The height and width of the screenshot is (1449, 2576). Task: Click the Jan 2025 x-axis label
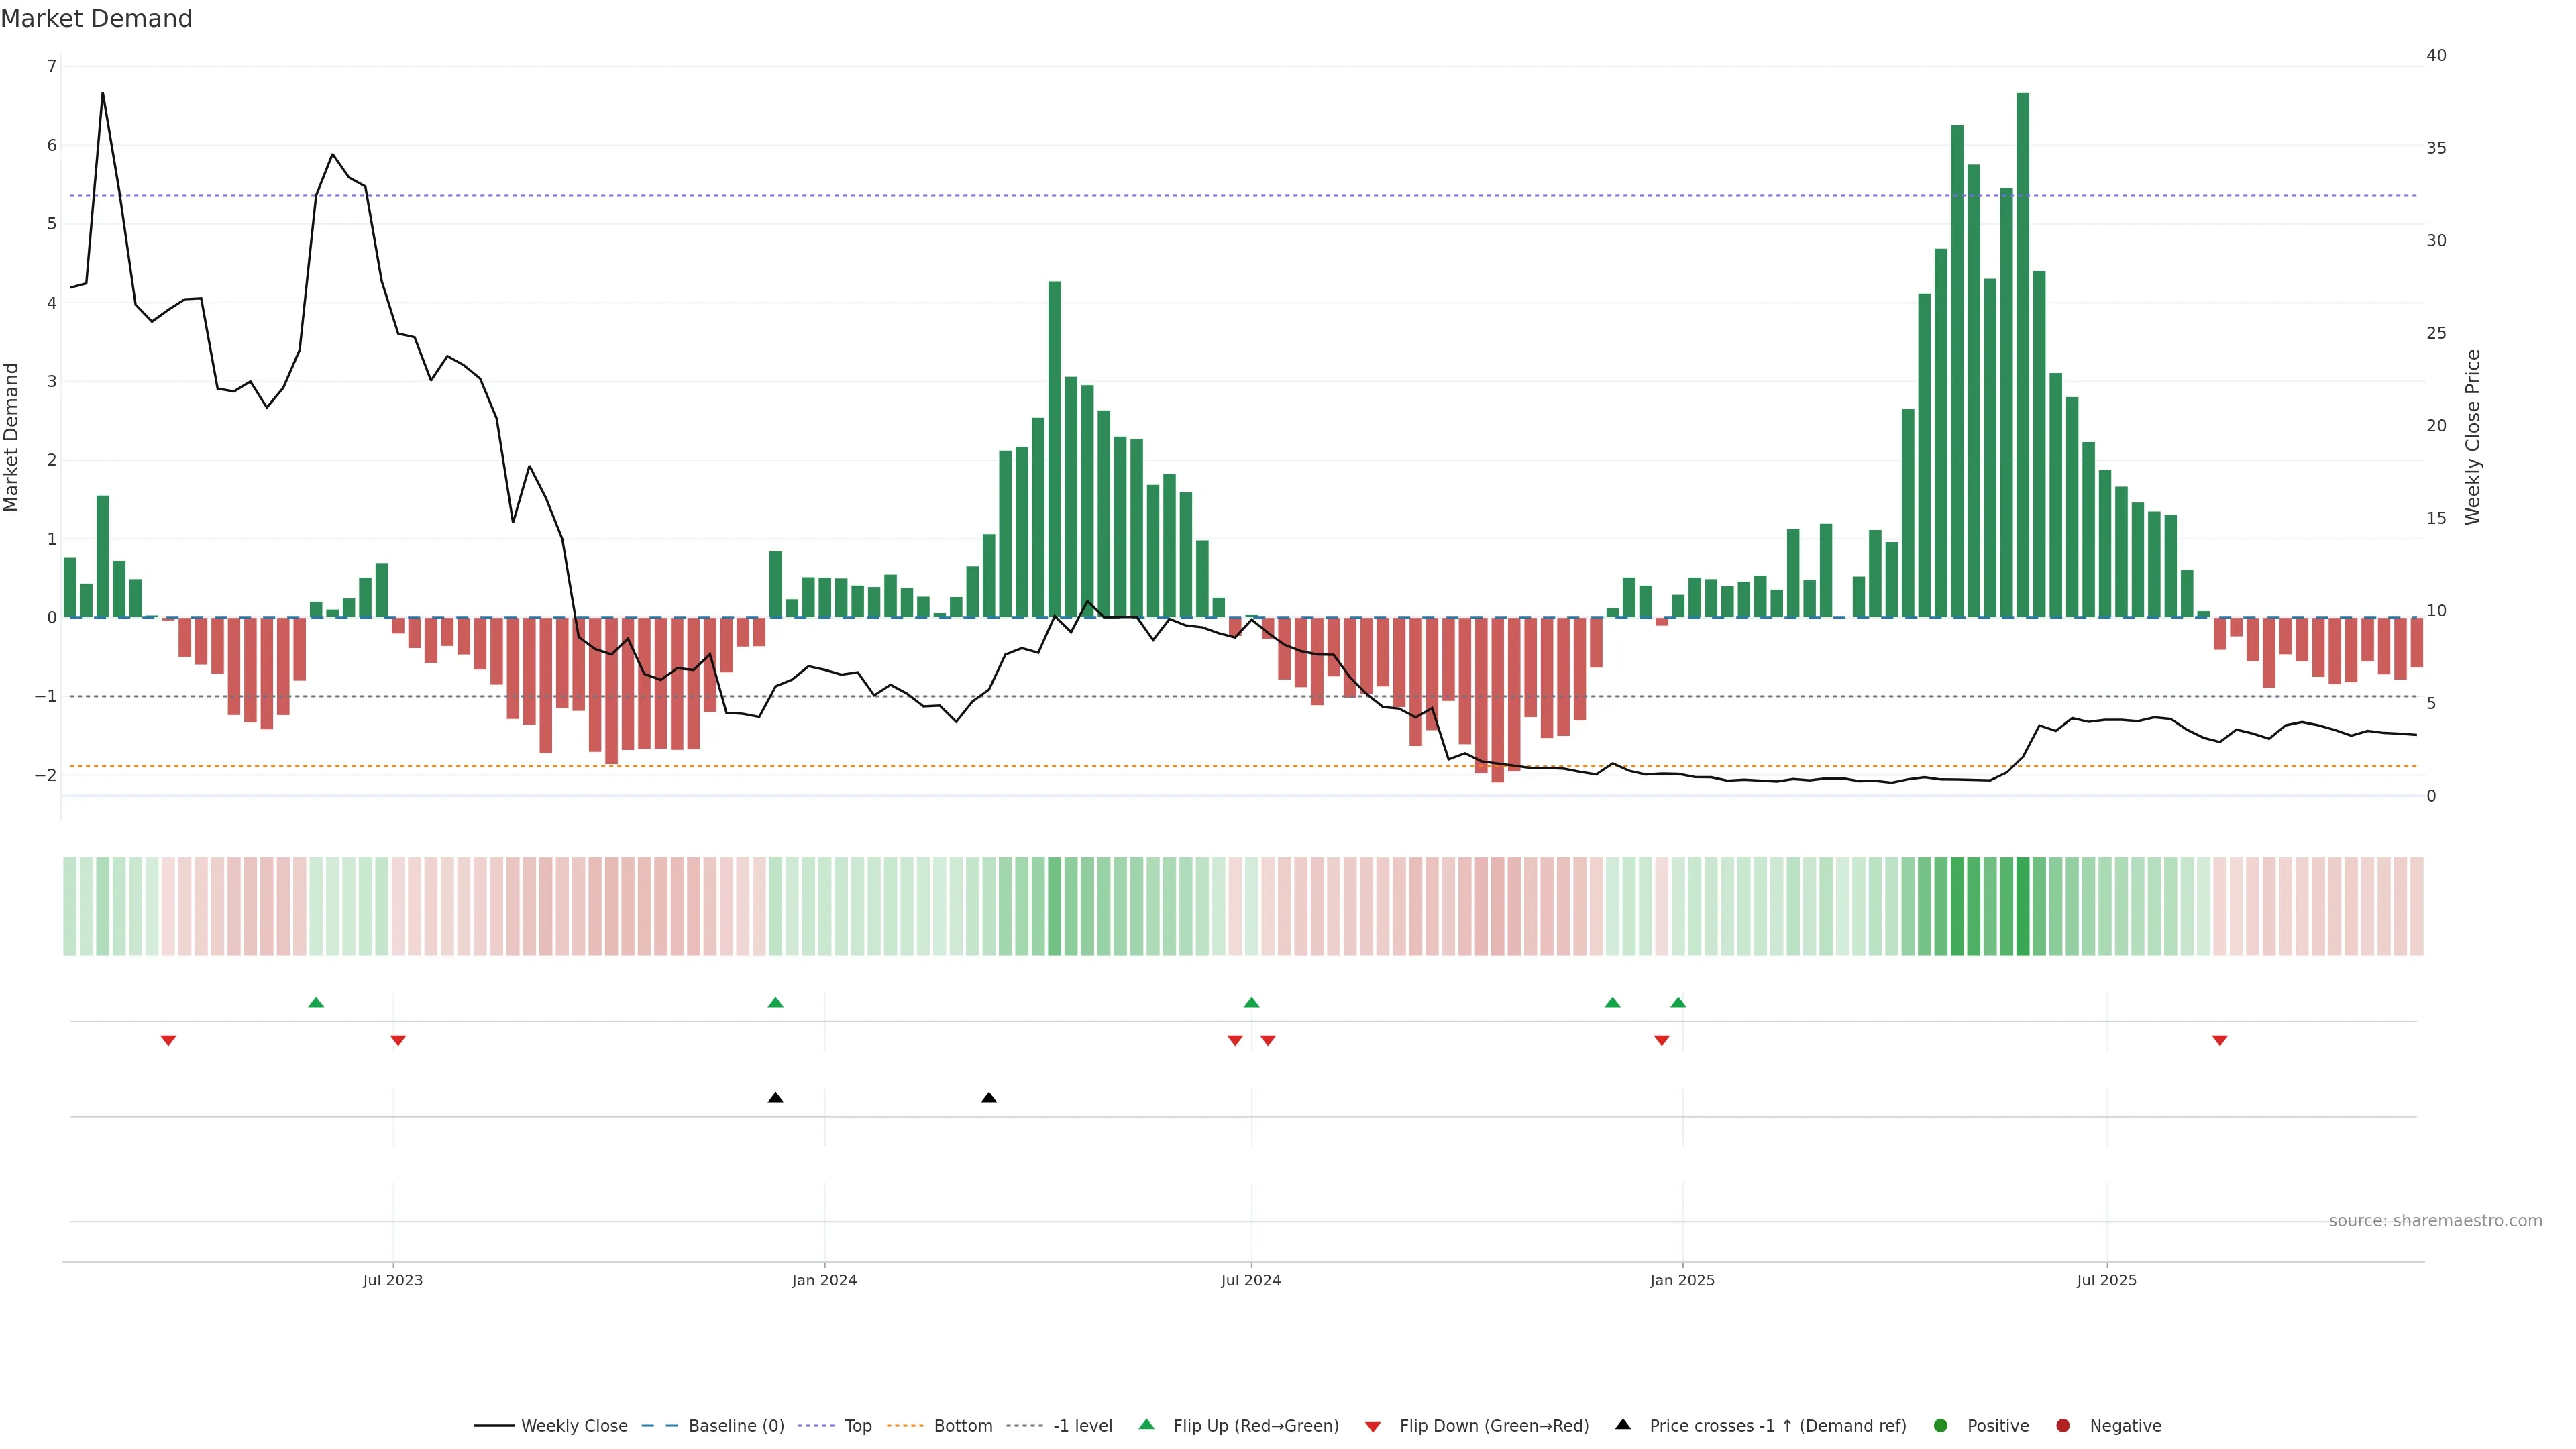coord(1682,1281)
